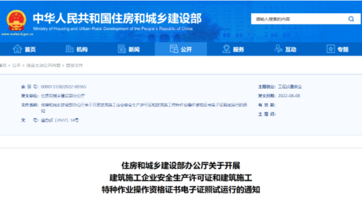Open the 服务 navigation item

click(238, 50)
